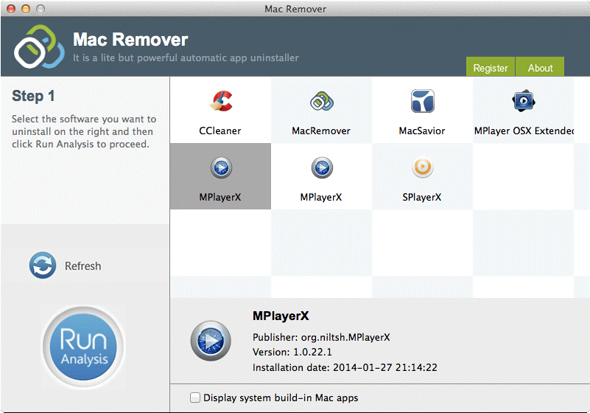Click the Refresh label
This screenshot has width=590, height=413.
coord(82,266)
